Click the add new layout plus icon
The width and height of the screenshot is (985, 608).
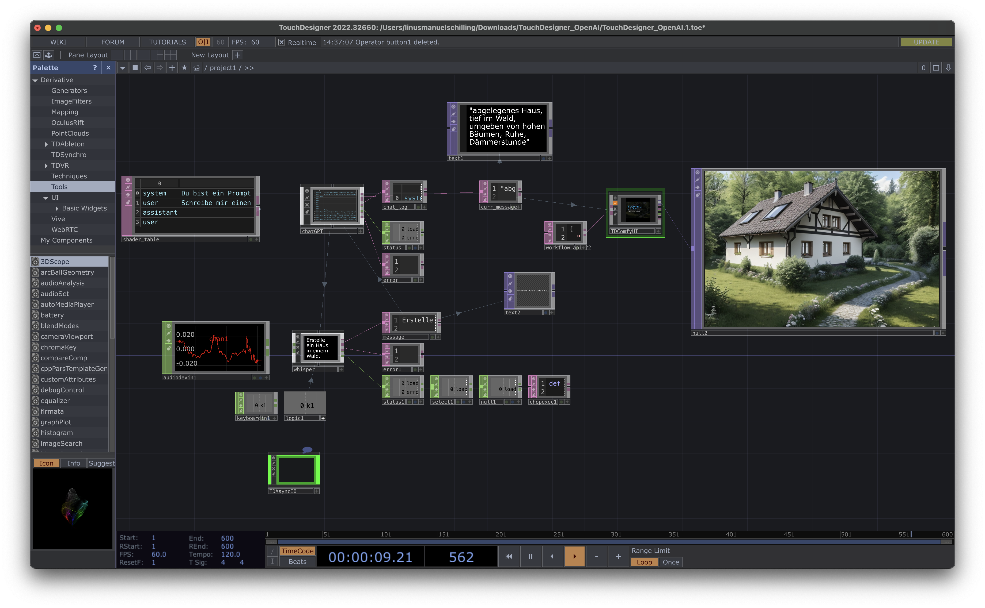238,55
